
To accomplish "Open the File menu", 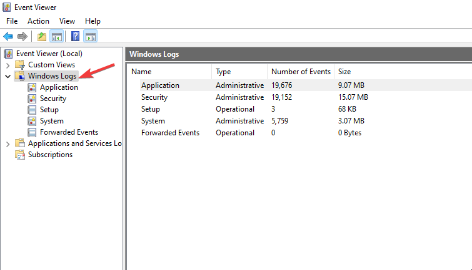I will [x=12, y=21].
